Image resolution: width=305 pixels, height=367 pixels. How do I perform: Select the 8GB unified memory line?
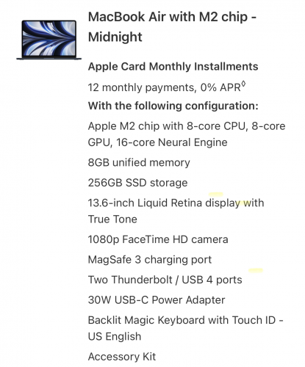139,162
